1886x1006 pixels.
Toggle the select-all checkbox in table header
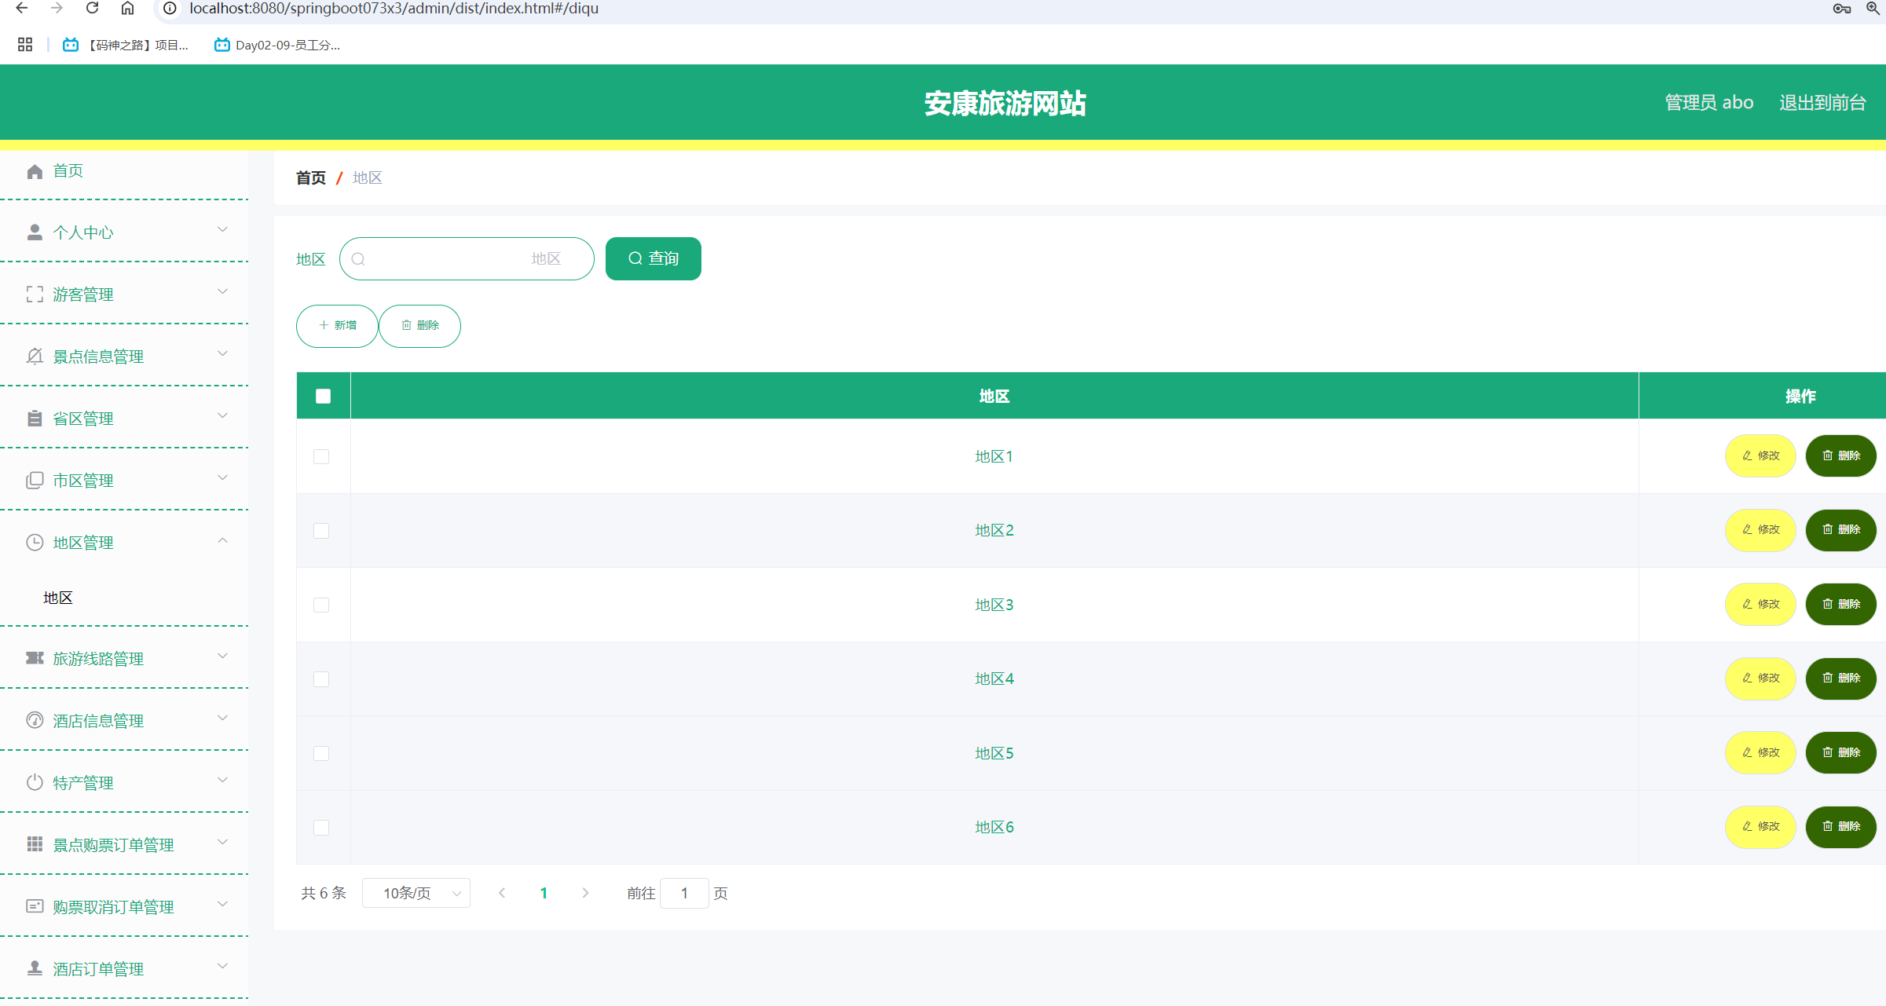click(x=323, y=396)
